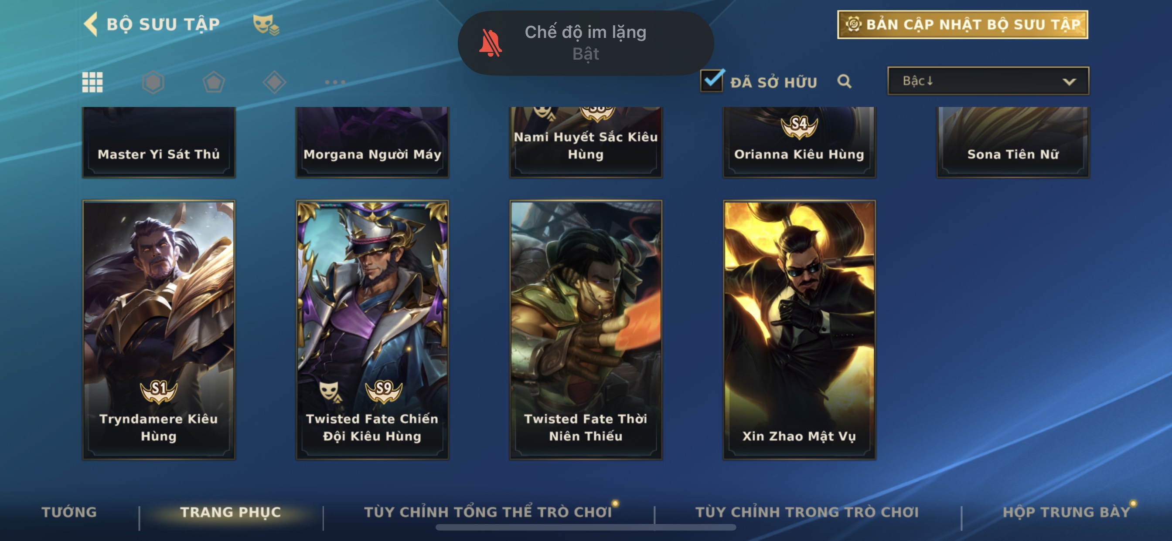Screen dimensions: 1172x541
Task: Open Tùy Chỉnh Tổng Thể Trò Chơi tab
Action: pyautogui.click(x=488, y=512)
